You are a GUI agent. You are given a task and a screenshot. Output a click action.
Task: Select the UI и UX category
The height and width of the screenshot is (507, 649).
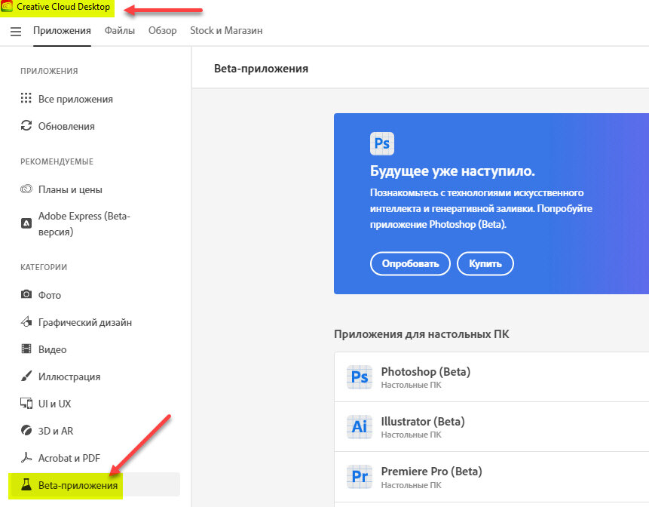point(54,404)
